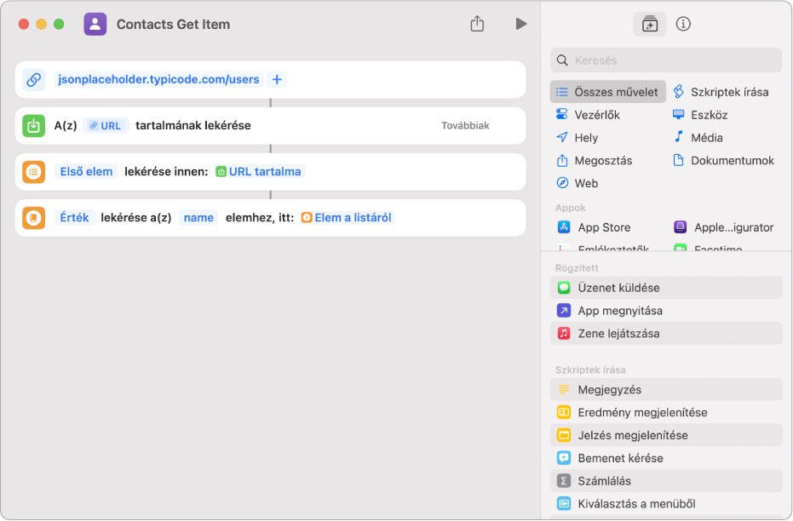Click the URL tartalma variable token
This screenshot has height=521, width=793.
(x=259, y=171)
